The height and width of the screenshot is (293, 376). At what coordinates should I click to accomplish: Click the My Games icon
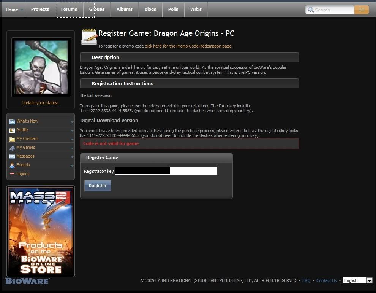click(x=12, y=148)
